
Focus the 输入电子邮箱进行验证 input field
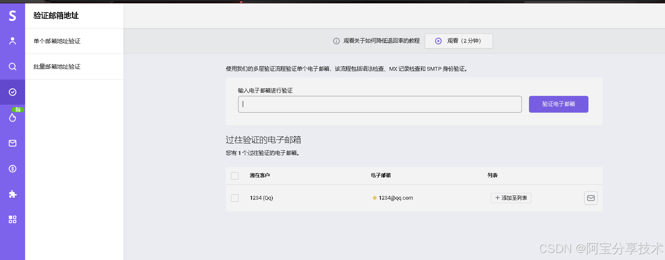click(x=380, y=104)
